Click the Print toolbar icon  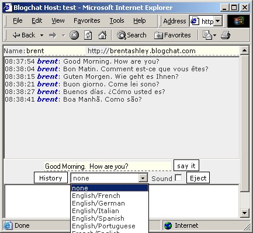coord(226,35)
